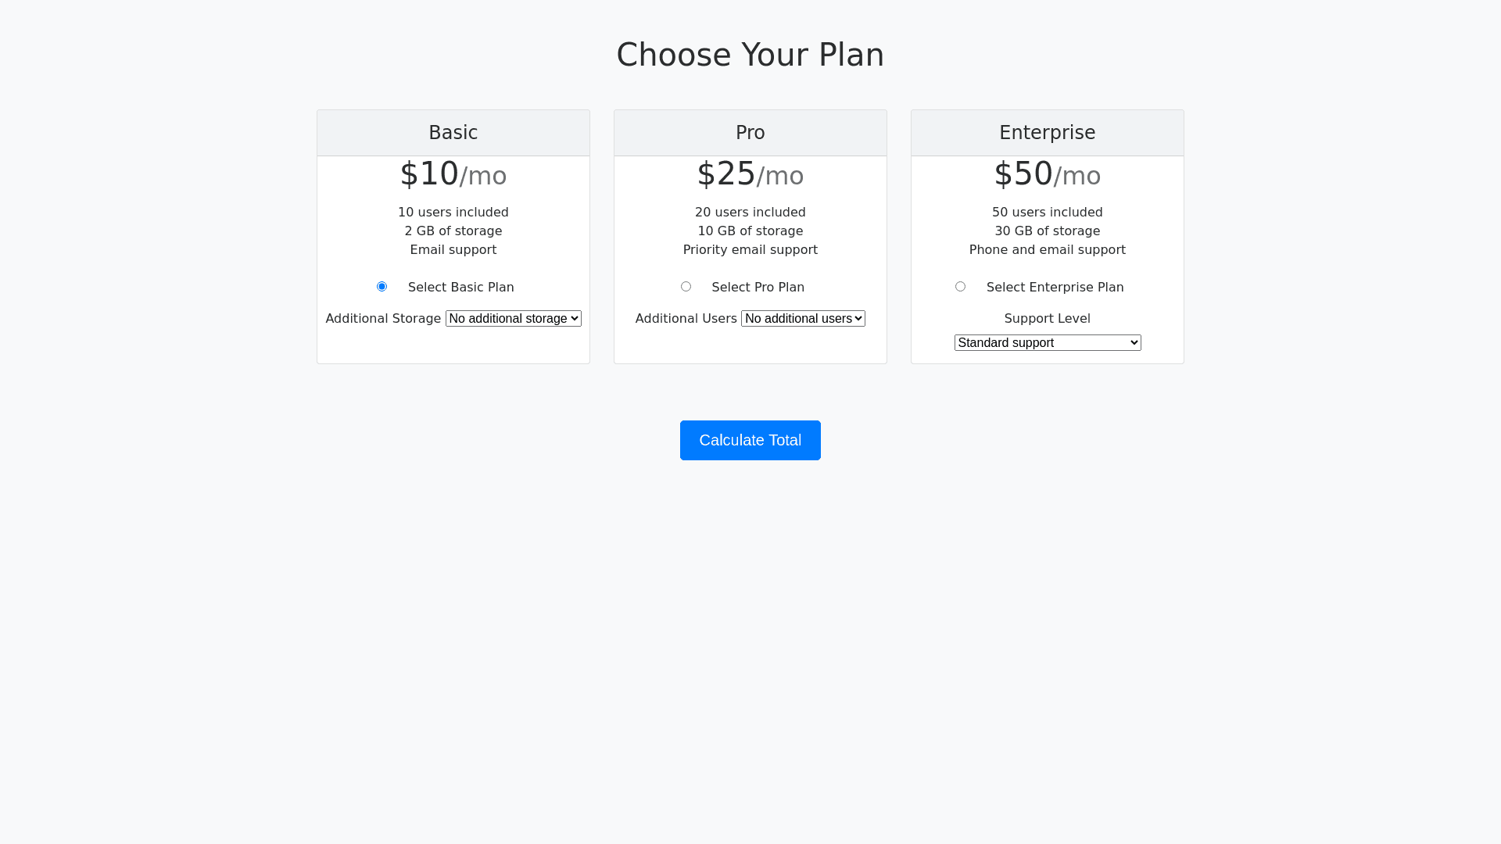Click the 'Support Level' field label

click(1047, 319)
